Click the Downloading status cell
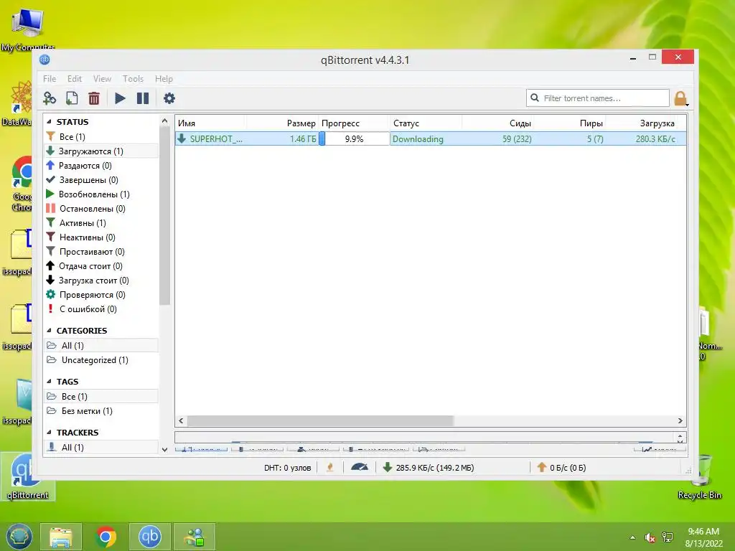This screenshot has width=735, height=551. point(426,138)
